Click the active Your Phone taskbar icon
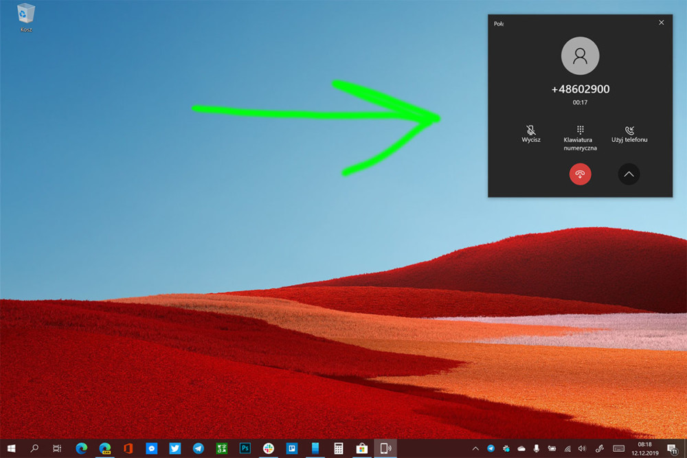This screenshot has height=458, width=687. point(385,448)
